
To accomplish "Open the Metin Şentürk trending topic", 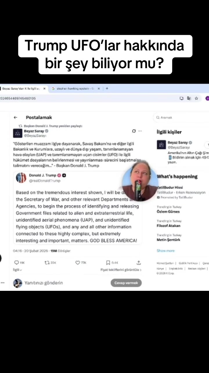I will click(168, 240).
